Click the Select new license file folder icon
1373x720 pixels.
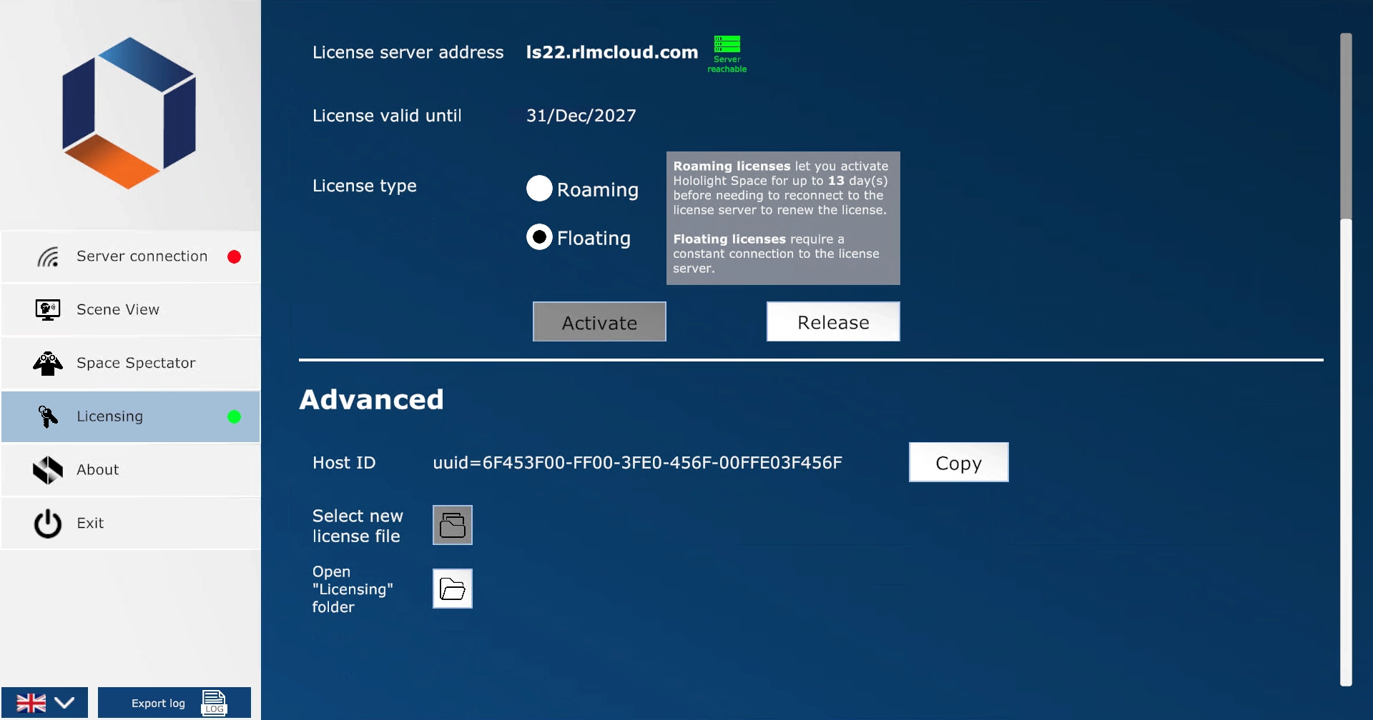click(x=453, y=525)
